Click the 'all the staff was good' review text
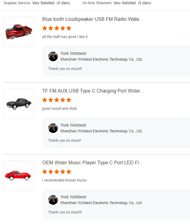Viewport: 190px width, 224px height. pos(65,37)
